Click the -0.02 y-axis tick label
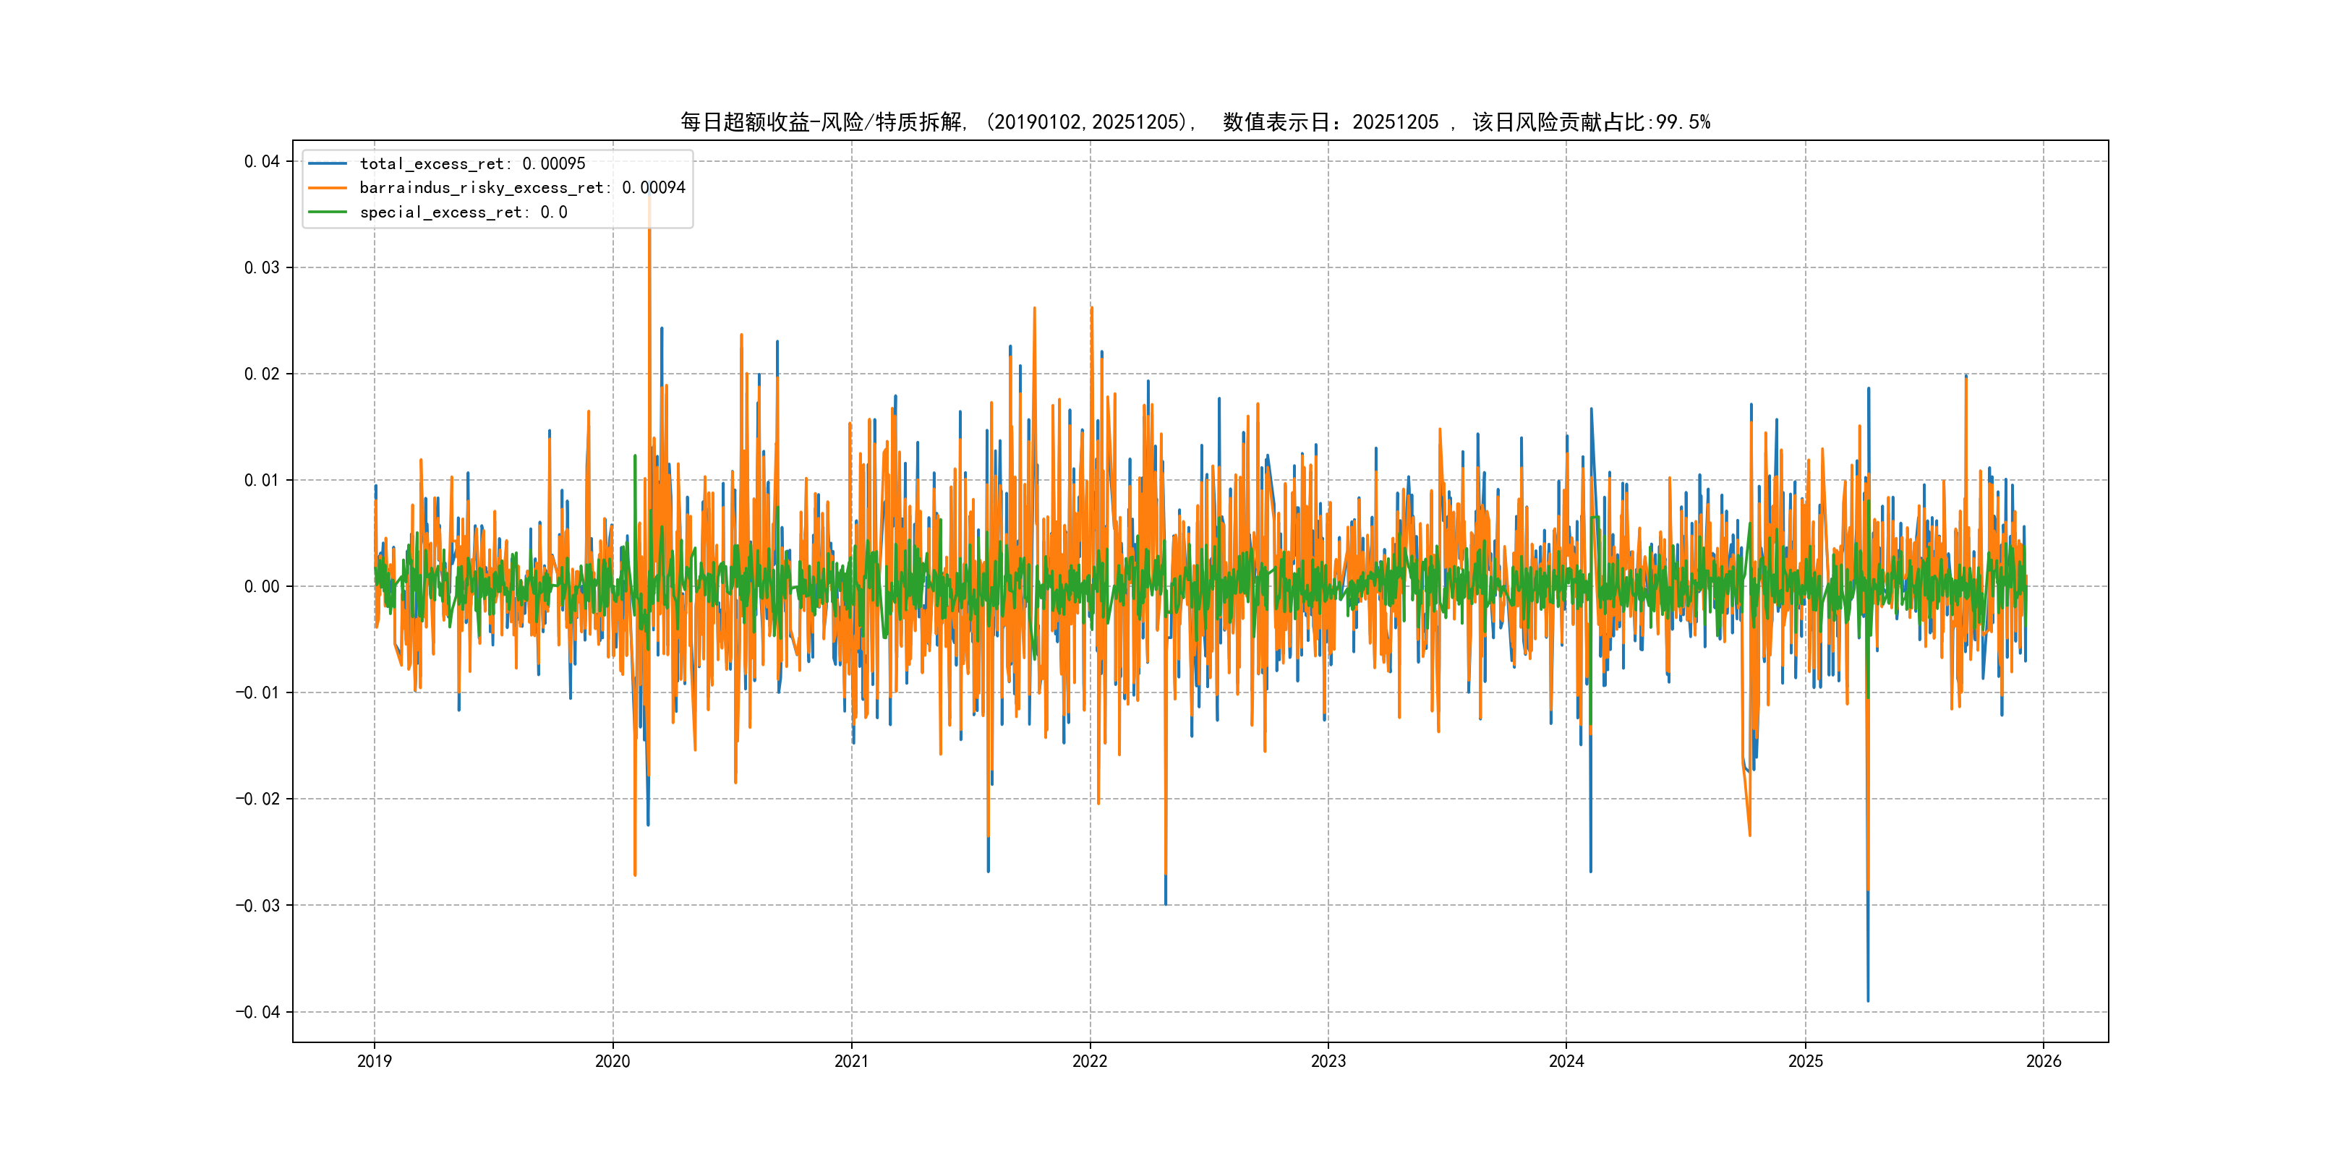 click(x=257, y=799)
